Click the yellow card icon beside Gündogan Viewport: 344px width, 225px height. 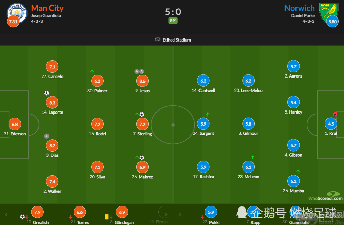[x=107, y=217]
